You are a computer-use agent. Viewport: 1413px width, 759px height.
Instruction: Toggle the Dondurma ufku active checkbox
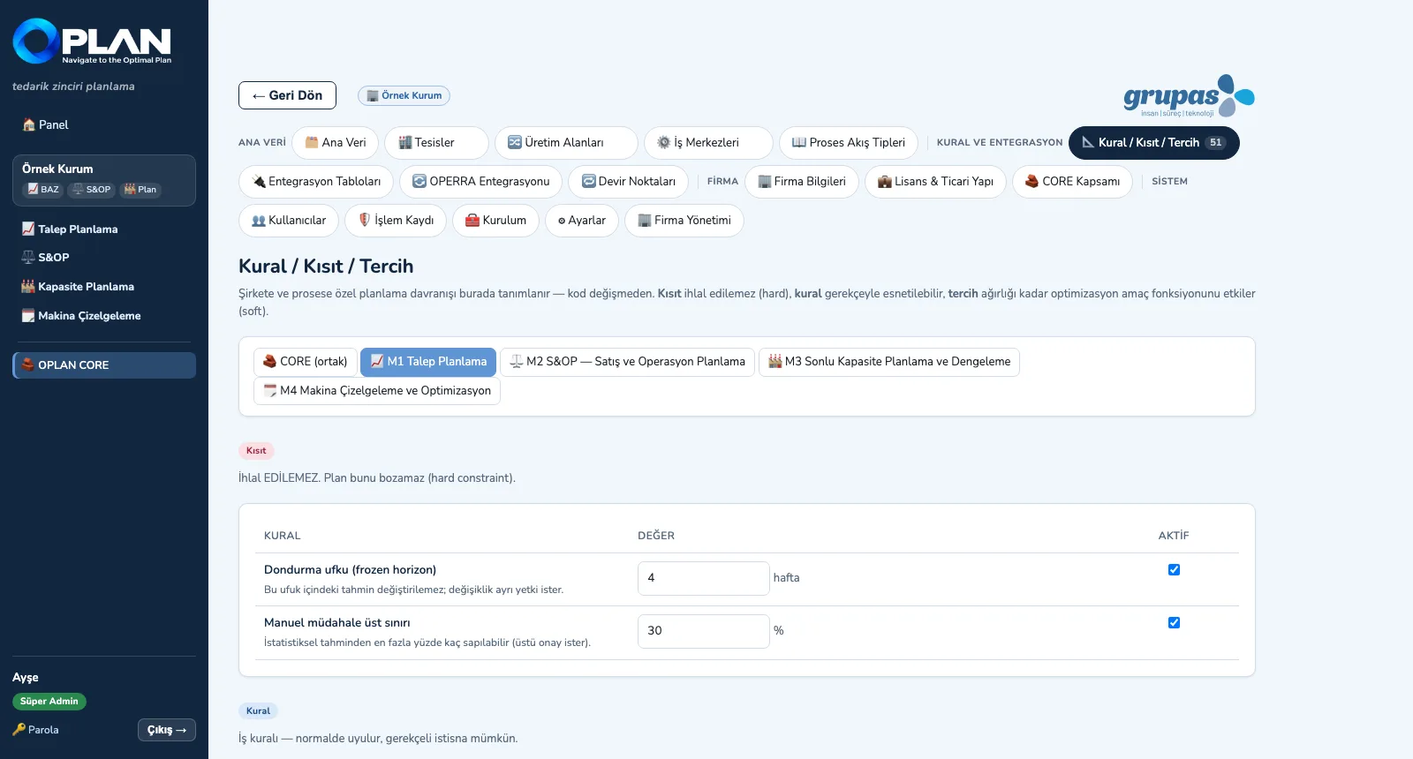tap(1174, 569)
